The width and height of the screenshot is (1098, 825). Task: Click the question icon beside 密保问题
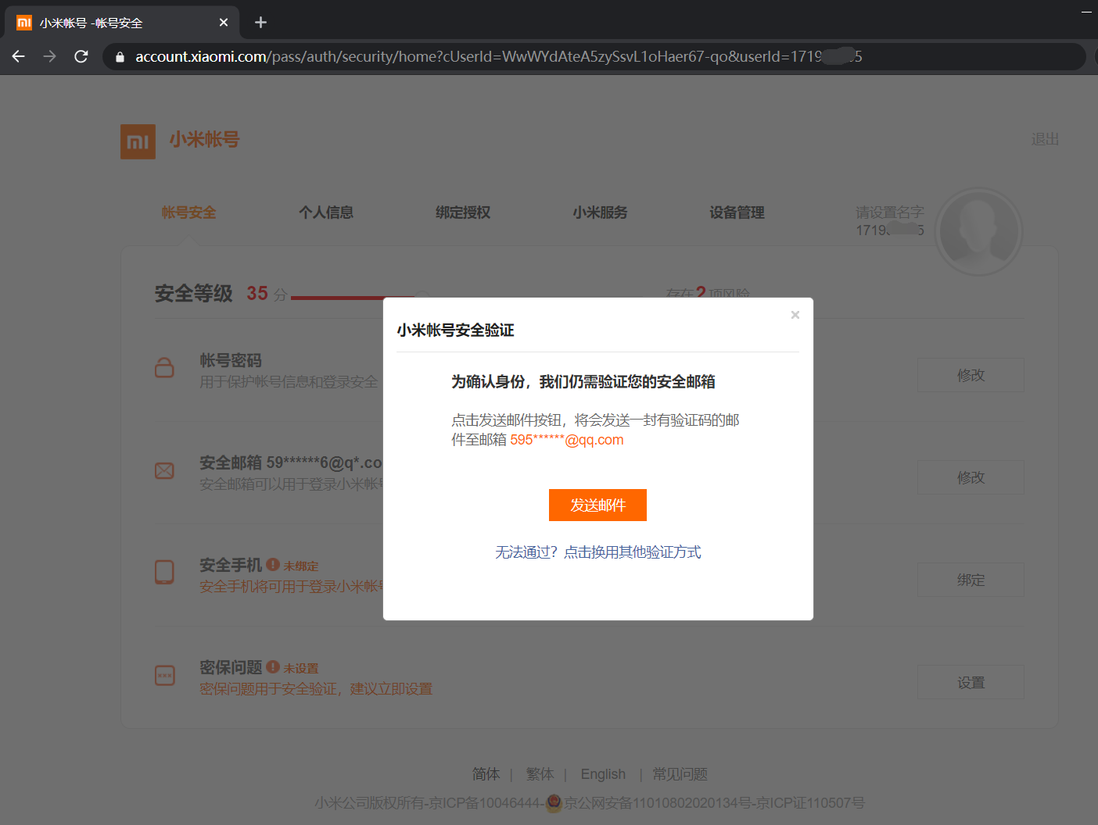coord(164,675)
